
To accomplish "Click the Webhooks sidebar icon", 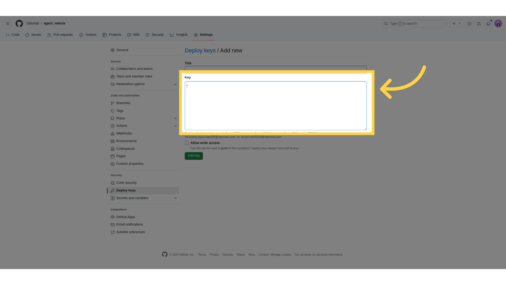I will pyautogui.click(x=113, y=134).
